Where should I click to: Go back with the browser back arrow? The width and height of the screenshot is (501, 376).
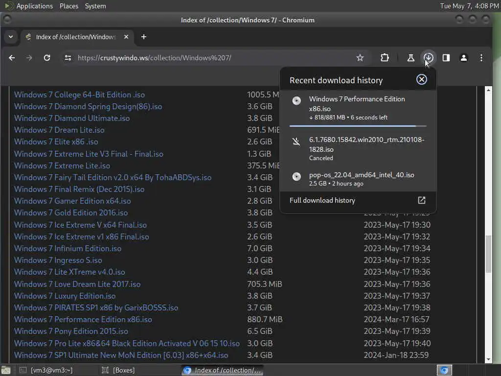tap(12, 58)
